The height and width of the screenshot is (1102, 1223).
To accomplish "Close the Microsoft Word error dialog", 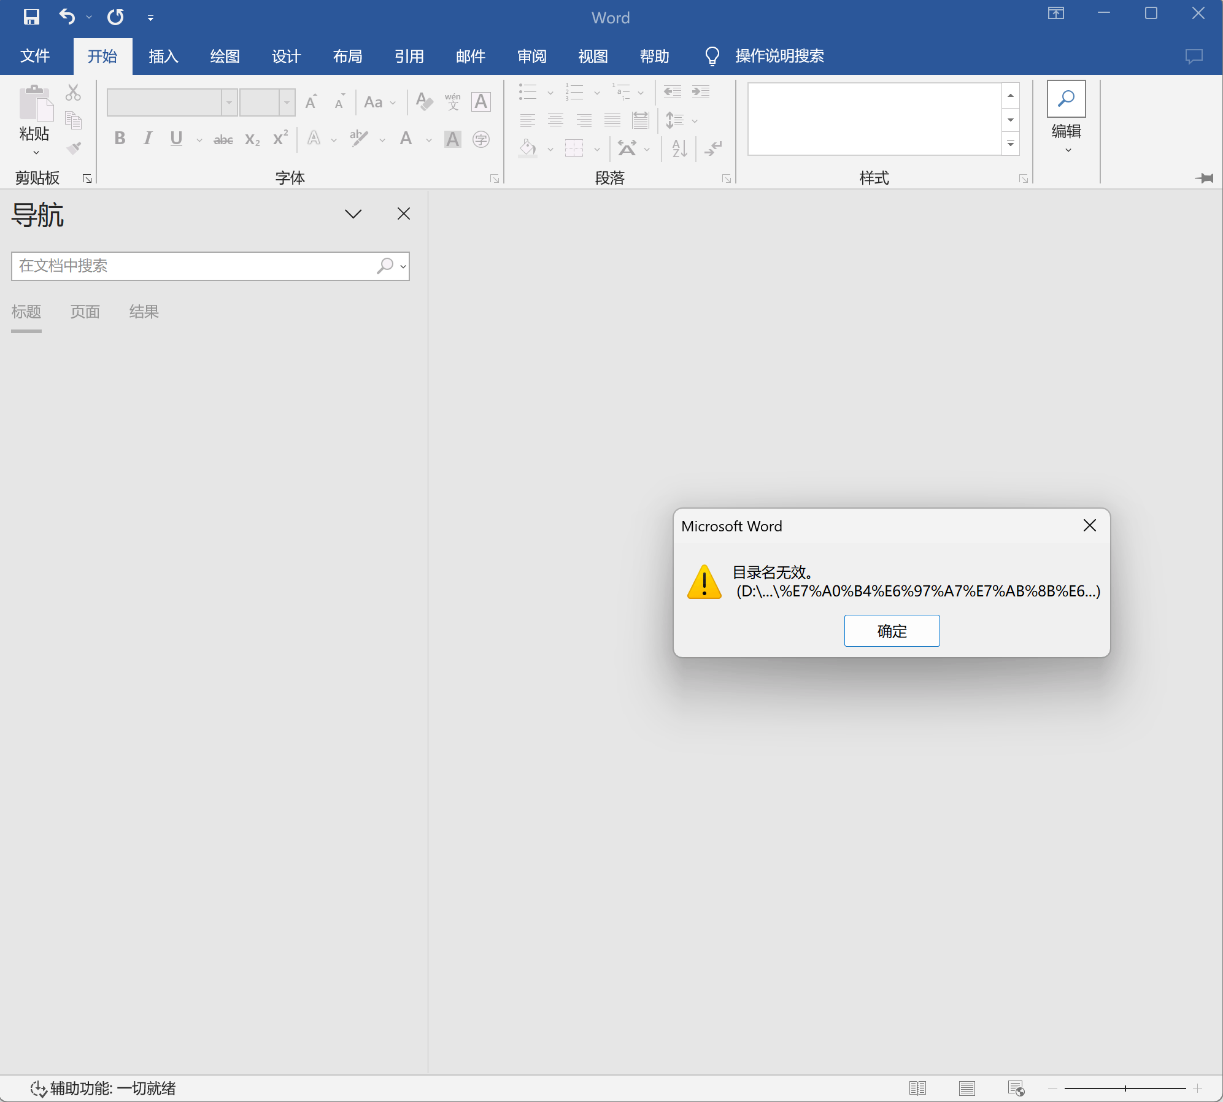I will (1089, 525).
